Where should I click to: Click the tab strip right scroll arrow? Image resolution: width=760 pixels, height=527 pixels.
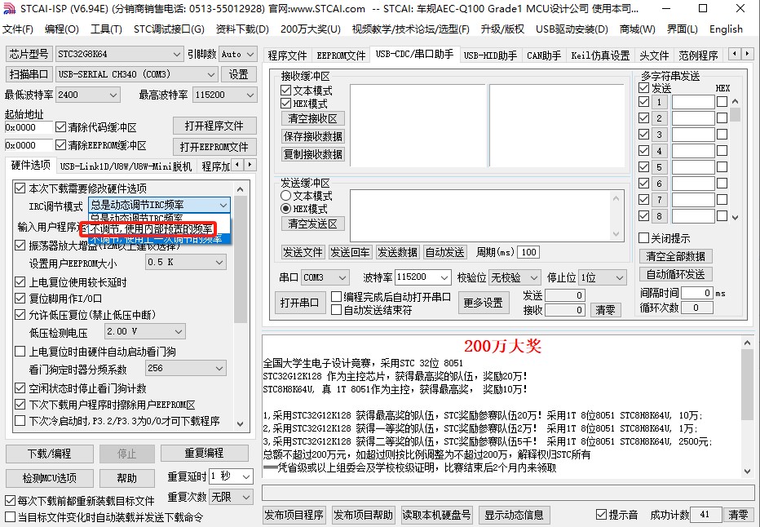click(748, 53)
